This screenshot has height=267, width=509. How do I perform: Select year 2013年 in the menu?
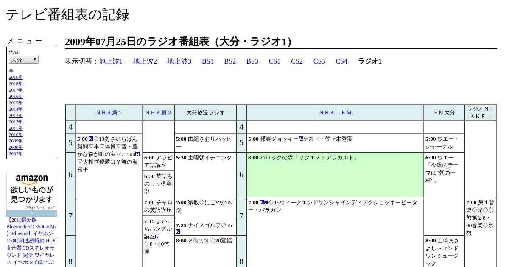point(16,115)
